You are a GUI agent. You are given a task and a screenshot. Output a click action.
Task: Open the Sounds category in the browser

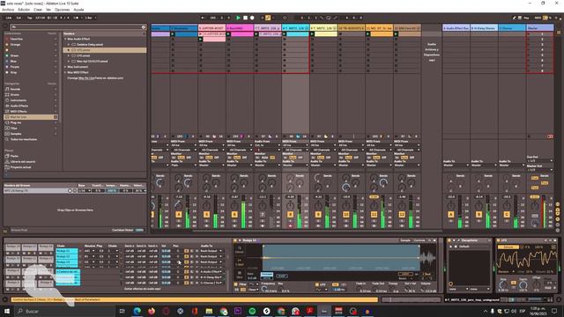click(15, 89)
